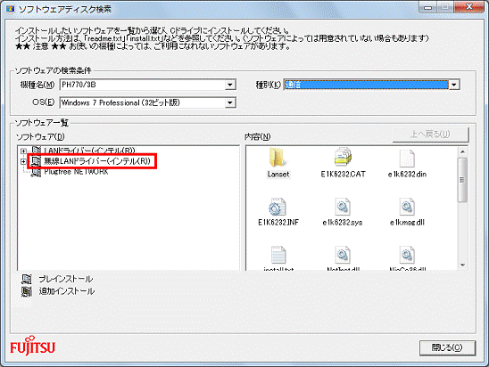Close the ソフトウェアディスク検索 window

pyautogui.click(x=469, y=7)
